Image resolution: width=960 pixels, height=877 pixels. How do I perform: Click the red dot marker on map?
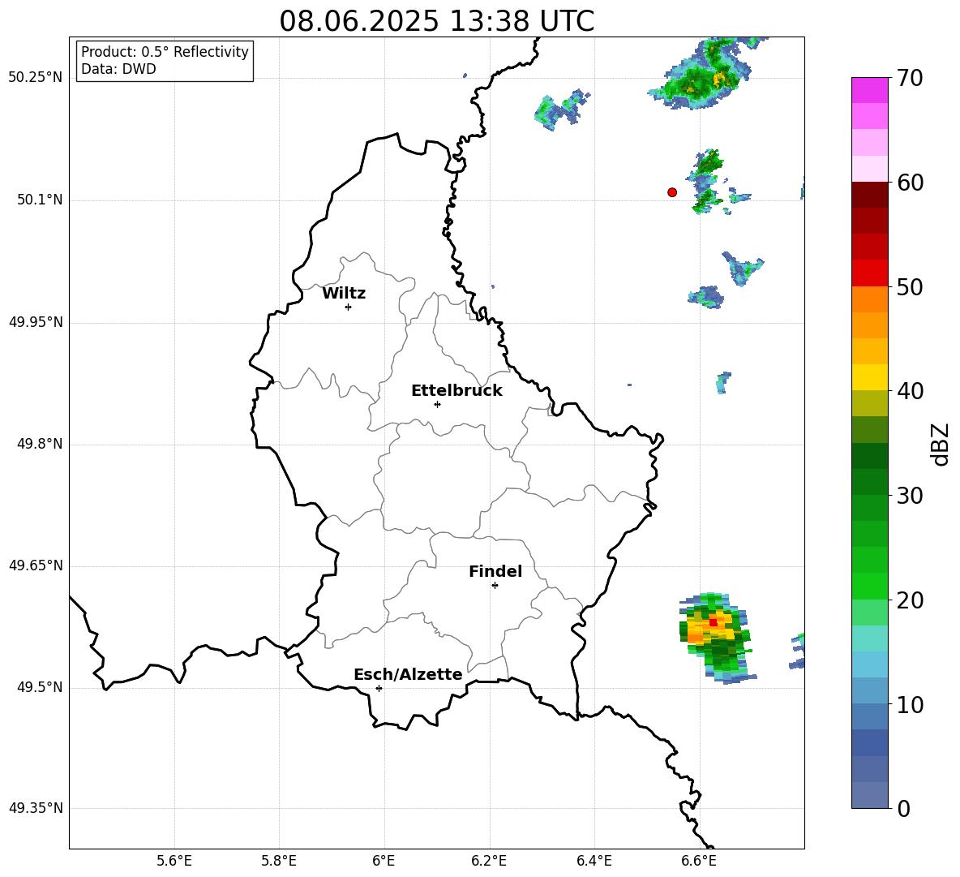672,192
